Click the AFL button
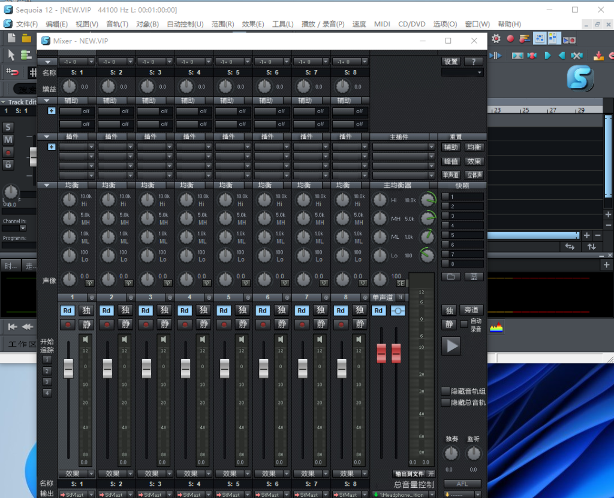614x498 pixels. click(462, 484)
